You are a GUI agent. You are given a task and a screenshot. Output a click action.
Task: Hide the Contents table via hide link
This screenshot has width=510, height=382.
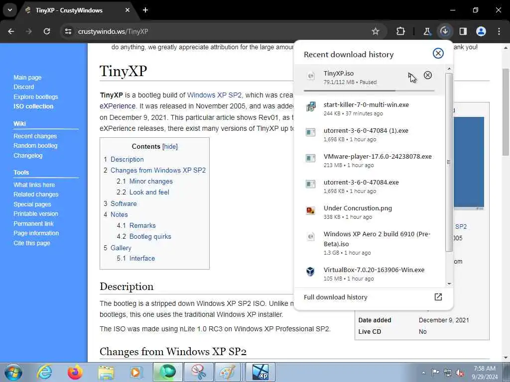[x=170, y=147]
